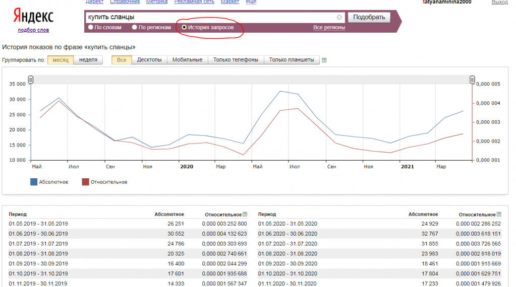Click the Выход logout link
This screenshot has height=287, width=516.
pyautogui.click(x=499, y=3)
